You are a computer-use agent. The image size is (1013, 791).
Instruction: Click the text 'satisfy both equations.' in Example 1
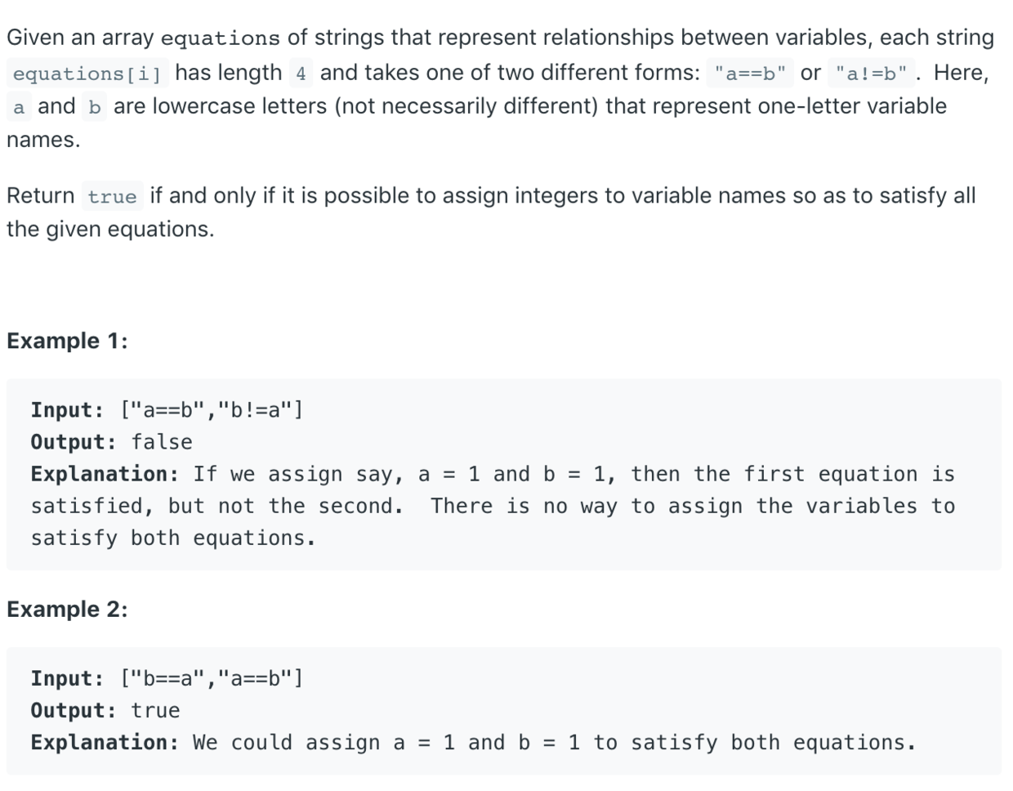pos(173,539)
